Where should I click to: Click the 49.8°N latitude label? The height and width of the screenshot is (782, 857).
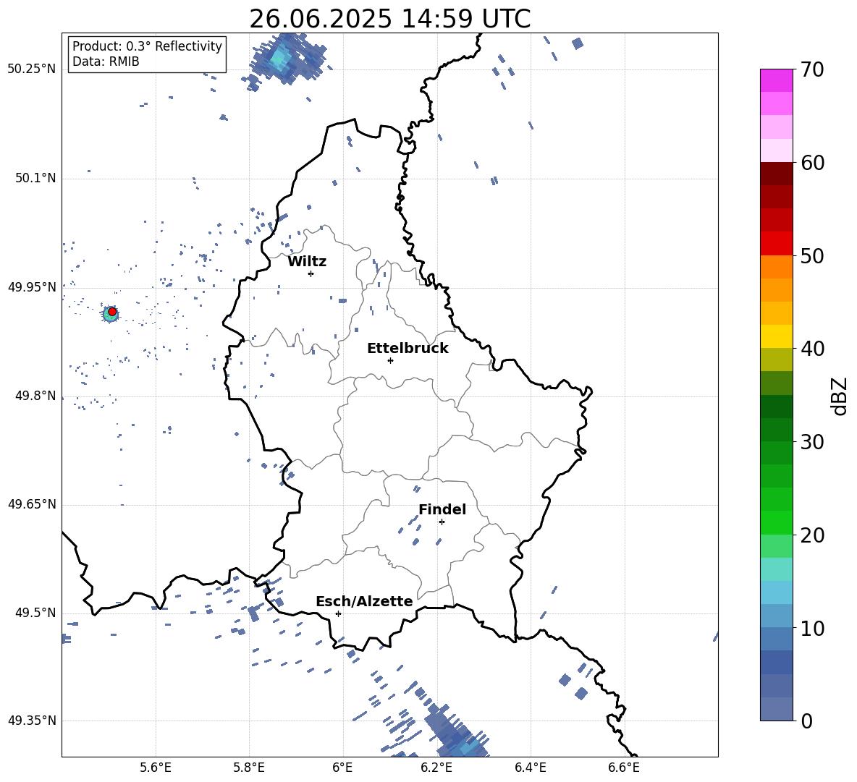point(35,396)
